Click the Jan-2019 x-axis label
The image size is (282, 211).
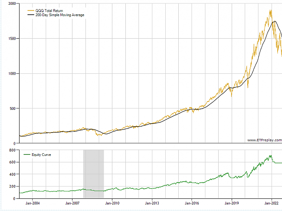tap(232, 203)
